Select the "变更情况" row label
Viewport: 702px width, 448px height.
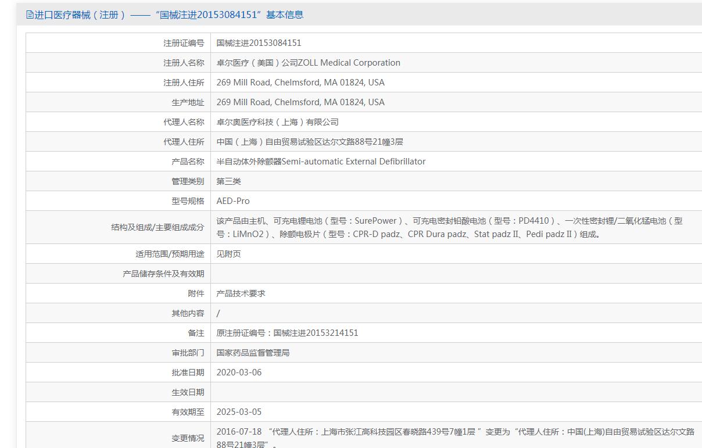click(188, 438)
